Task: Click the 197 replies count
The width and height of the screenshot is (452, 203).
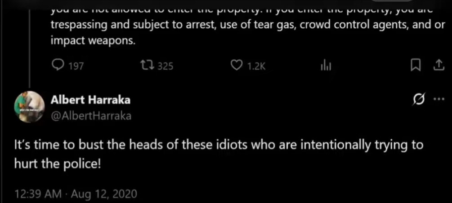Action: coord(76,66)
